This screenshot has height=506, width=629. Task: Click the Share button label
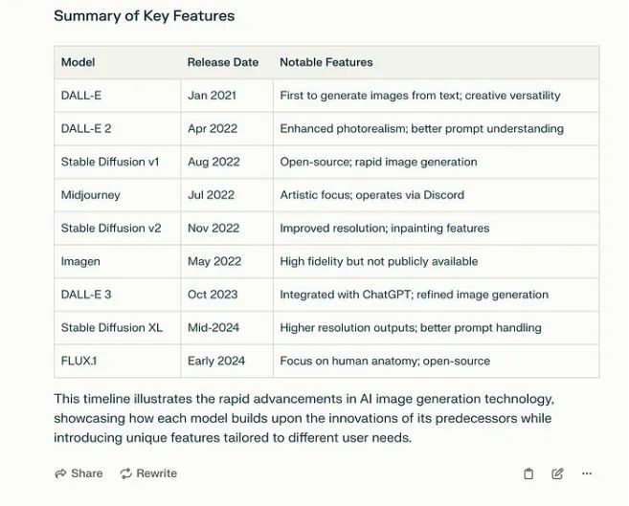[x=87, y=473]
